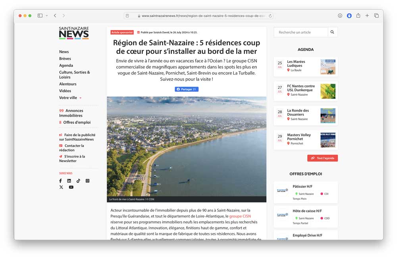Click the Recherche un article search field
397x258 pixels.
pyautogui.click(x=300, y=32)
